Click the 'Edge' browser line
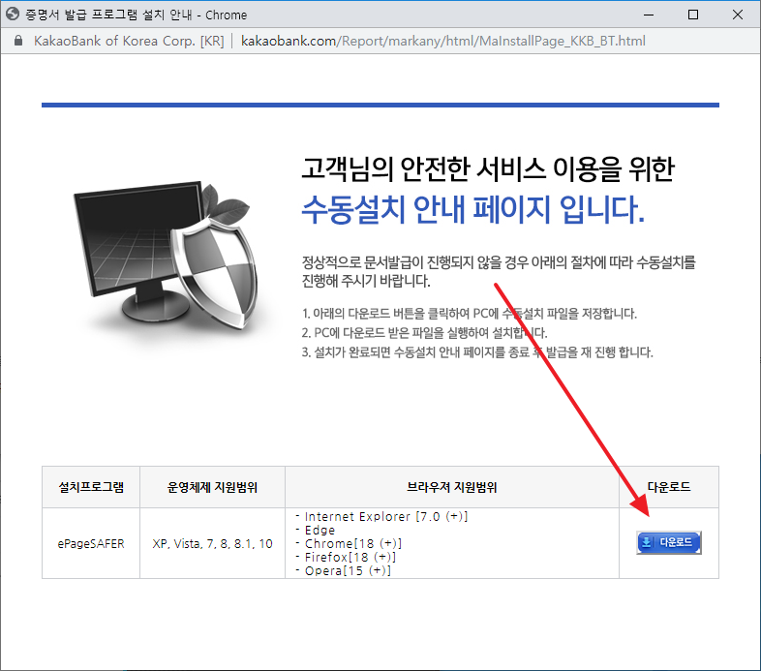This screenshot has width=761, height=671. [316, 531]
